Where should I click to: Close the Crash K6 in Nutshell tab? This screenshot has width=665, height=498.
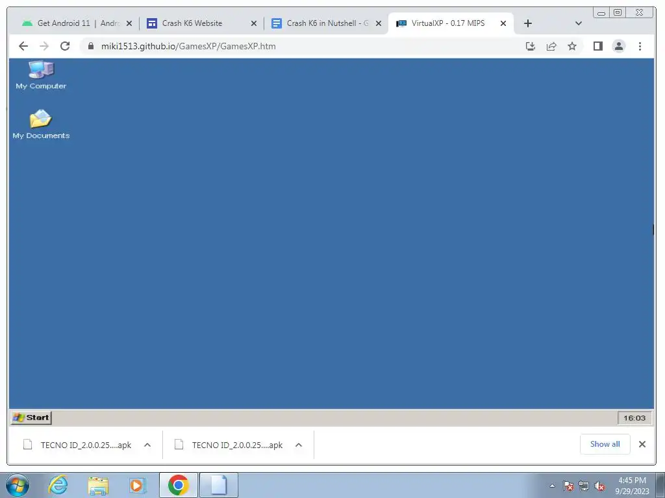[379, 24]
